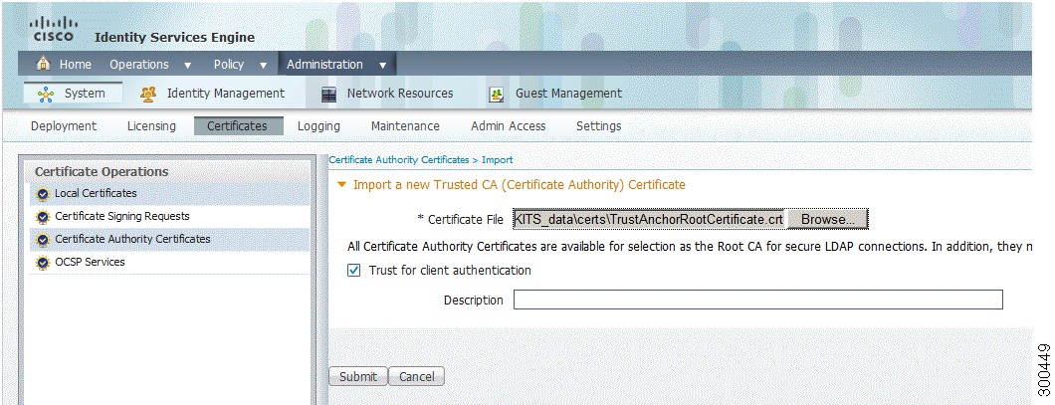Screen dimensions: 1055x405
Task: Click the Identity Services Engine title
Action: pos(174,37)
